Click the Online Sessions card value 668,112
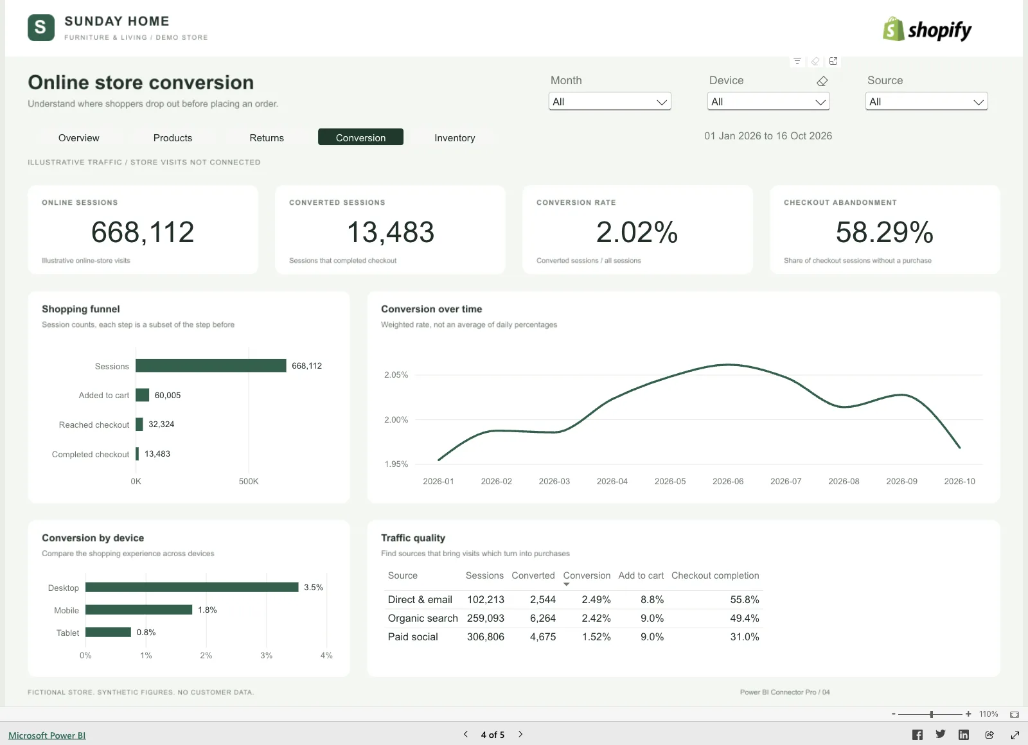 coord(143,232)
